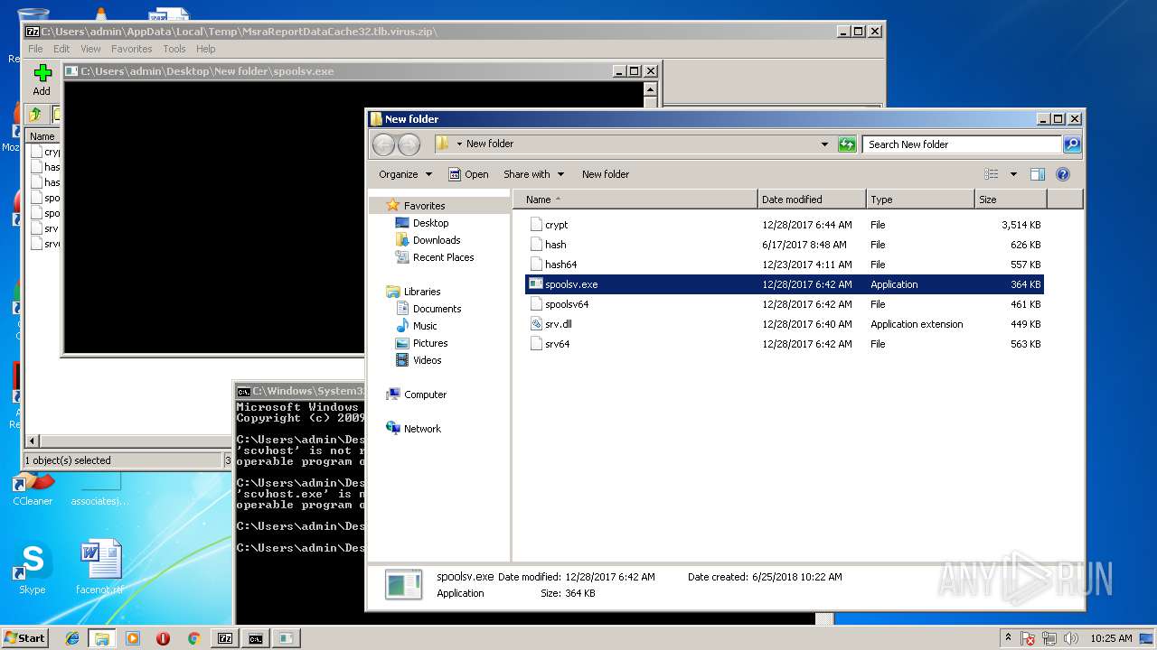Click the Start button
The height and width of the screenshot is (650, 1157).
25,637
